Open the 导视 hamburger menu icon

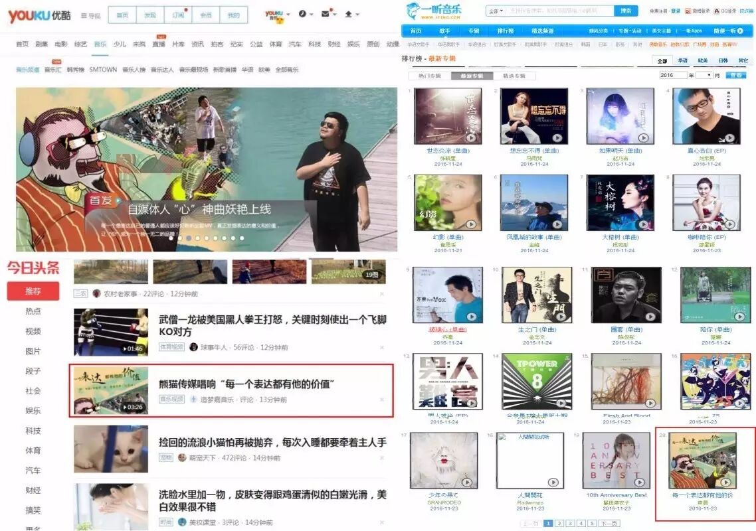[x=84, y=16]
